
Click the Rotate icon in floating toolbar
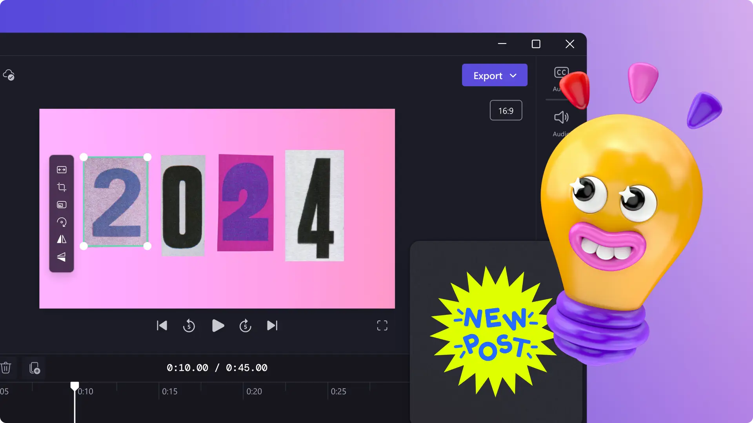point(62,222)
